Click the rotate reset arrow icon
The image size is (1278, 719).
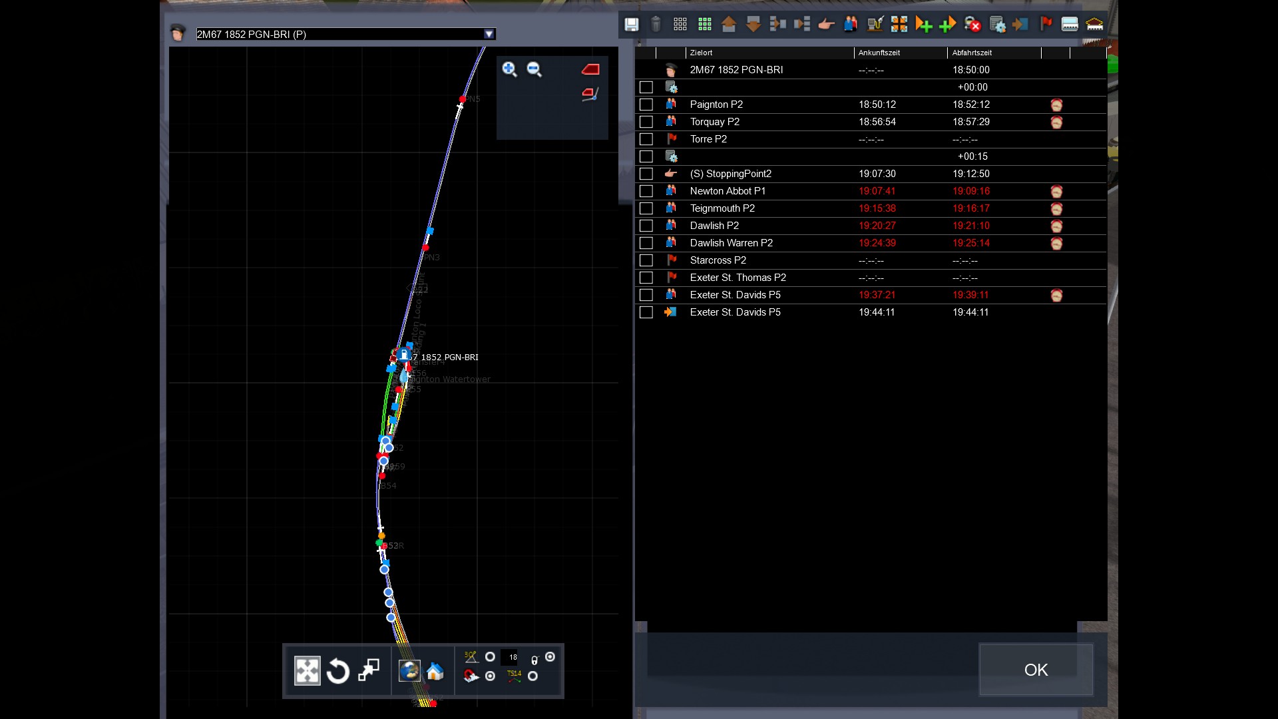[338, 671]
